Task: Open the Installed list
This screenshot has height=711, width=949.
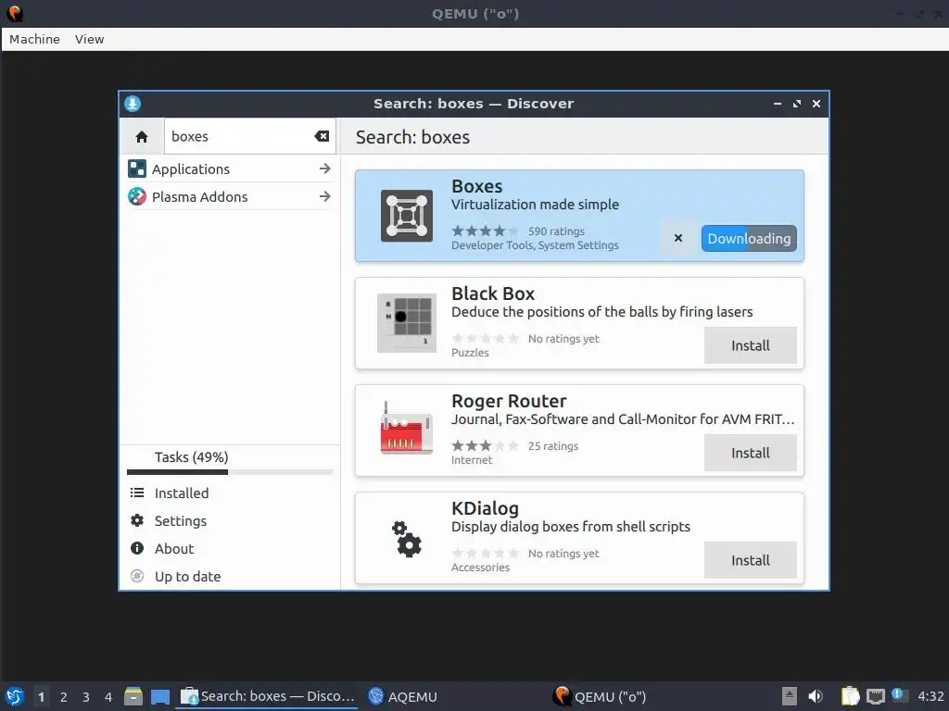Action: [x=230, y=493]
